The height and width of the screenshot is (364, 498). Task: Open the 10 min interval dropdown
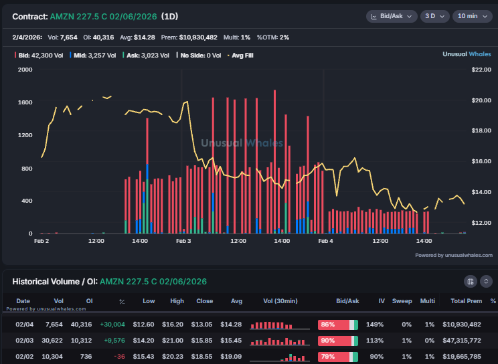click(472, 15)
